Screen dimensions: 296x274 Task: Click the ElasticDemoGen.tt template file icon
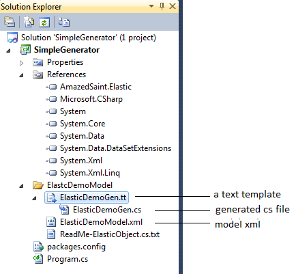pos(51,197)
